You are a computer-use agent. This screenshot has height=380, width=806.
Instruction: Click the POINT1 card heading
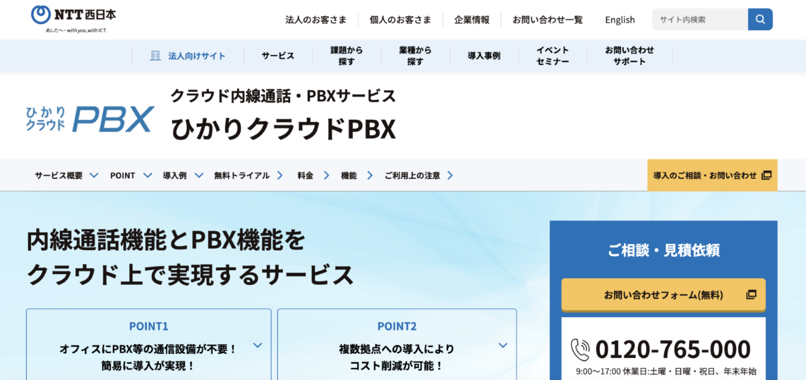(148, 327)
